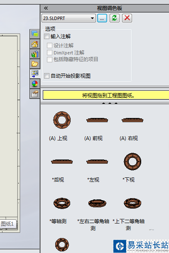Select the *后视 view thumbnail
169x253 pixels.
[62, 162]
